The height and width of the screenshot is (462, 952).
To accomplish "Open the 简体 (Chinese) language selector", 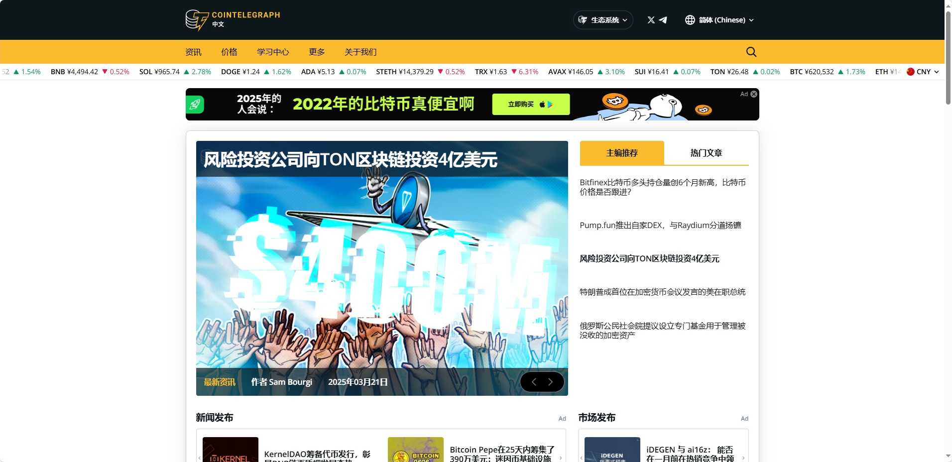I will [719, 20].
